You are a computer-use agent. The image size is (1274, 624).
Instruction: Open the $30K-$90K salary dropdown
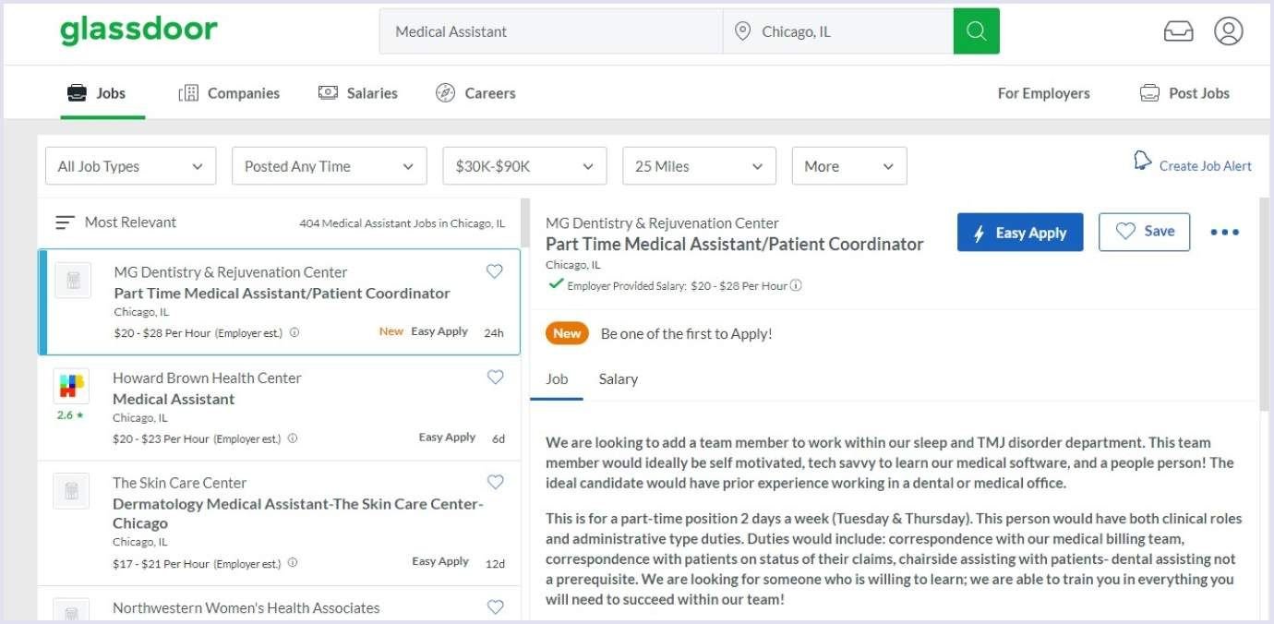pyautogui.click(x=525, y=166)
